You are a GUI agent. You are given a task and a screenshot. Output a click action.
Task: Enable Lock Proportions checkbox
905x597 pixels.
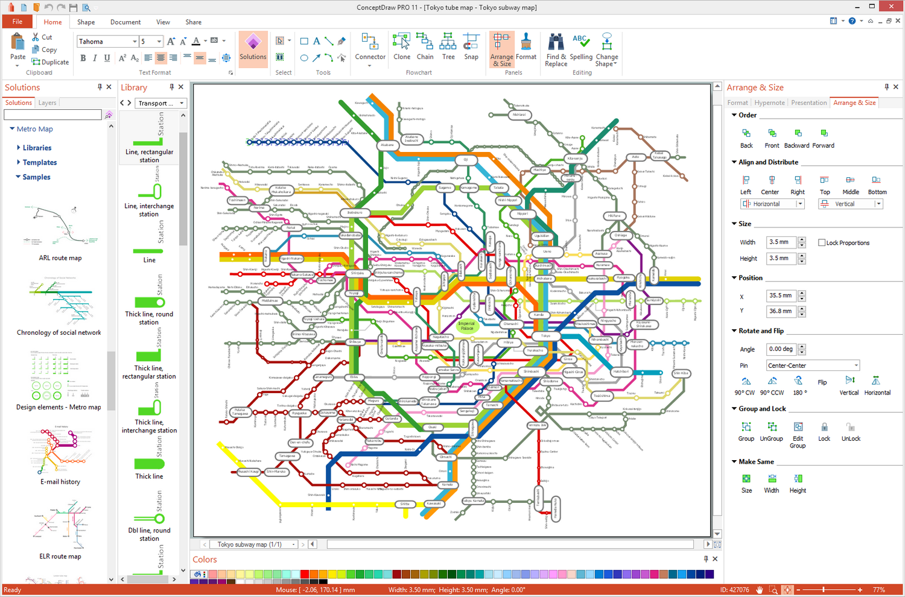click(822, 242)
